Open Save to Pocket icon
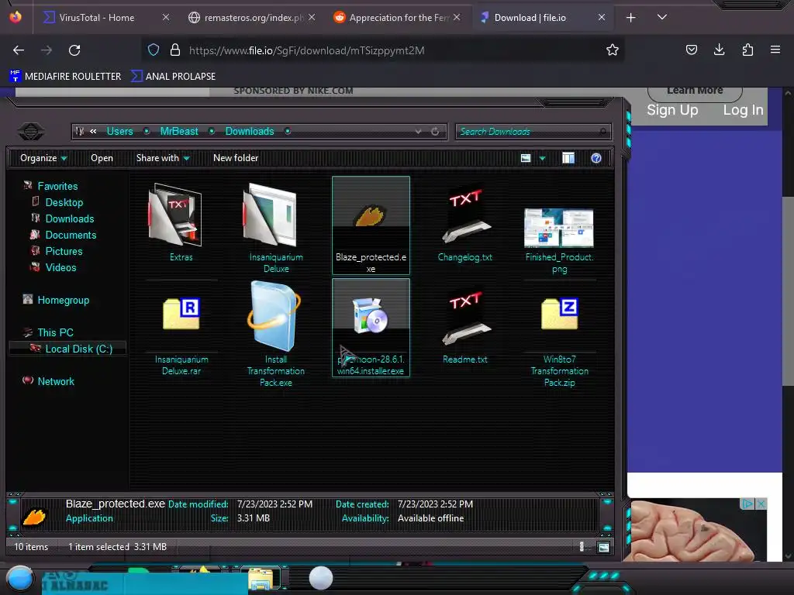The width and height of the screenshot is (794, 595). [691, 50]
